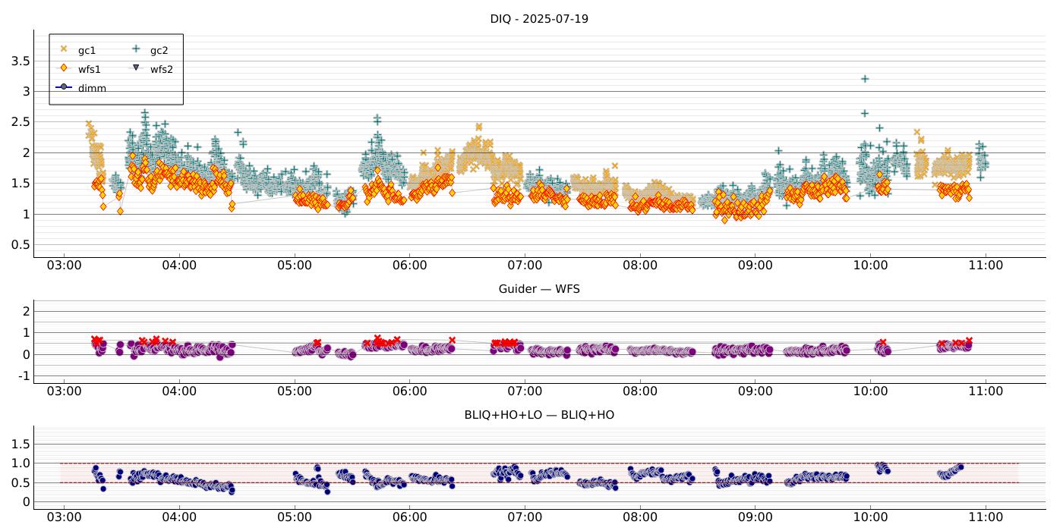Select the 'gc1' legend label

tap(87, 50)
